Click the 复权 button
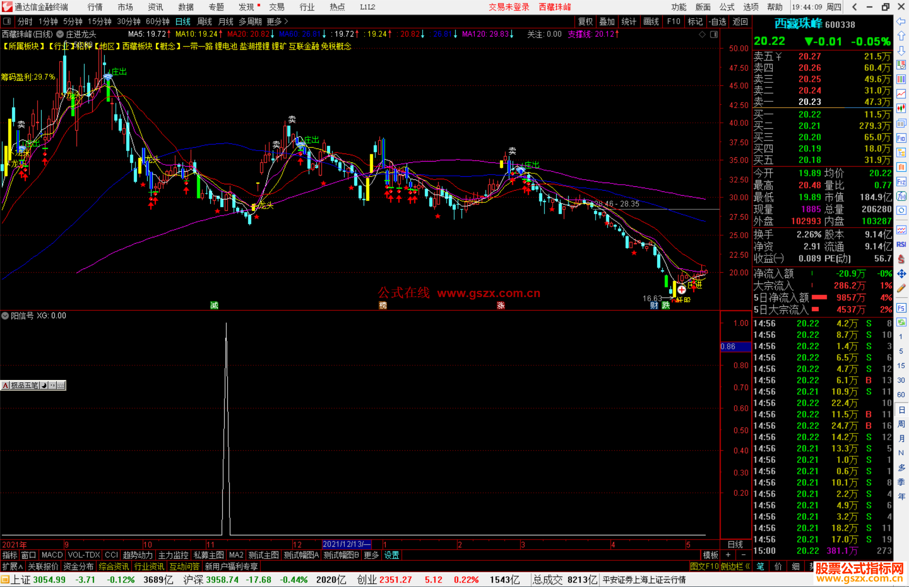Viewport: 909px width, 587px height. [585, 21]
